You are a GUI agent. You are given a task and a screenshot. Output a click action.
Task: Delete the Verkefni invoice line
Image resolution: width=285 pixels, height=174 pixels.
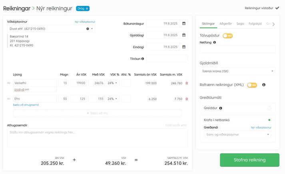click(x=186, y=83)
